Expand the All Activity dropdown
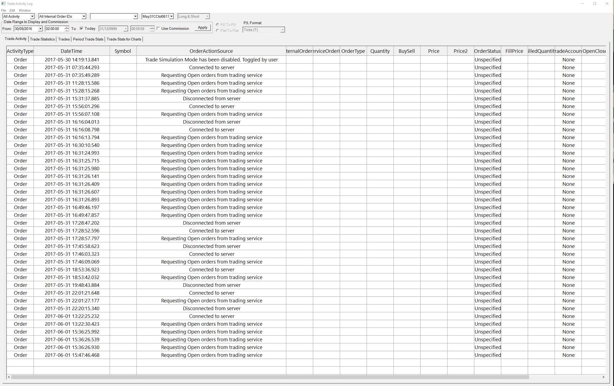The image size is (614, 386). [x=32, y=16]
